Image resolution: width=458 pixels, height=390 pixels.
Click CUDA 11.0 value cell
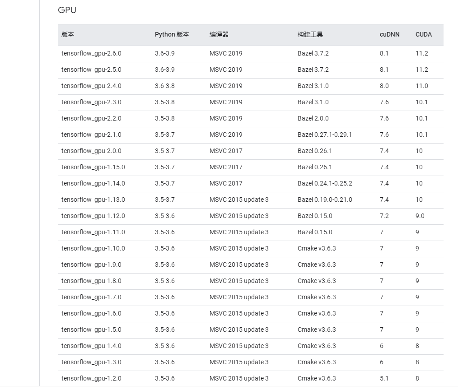422,86
